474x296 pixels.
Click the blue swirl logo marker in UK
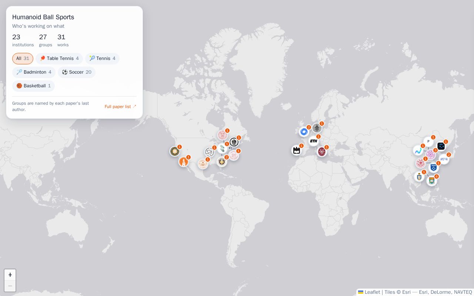(304, 132)
